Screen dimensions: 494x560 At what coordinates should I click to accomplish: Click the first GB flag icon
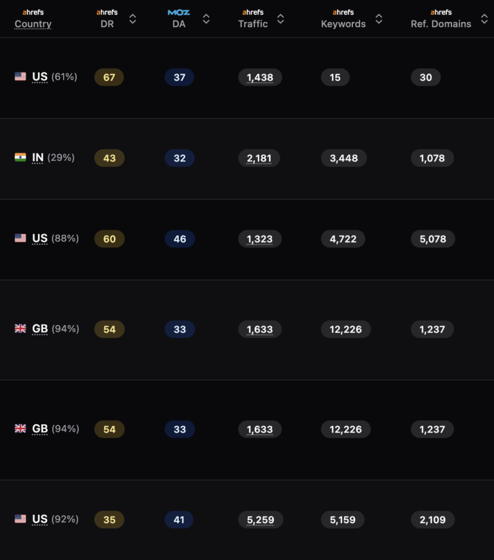[21, 328]
